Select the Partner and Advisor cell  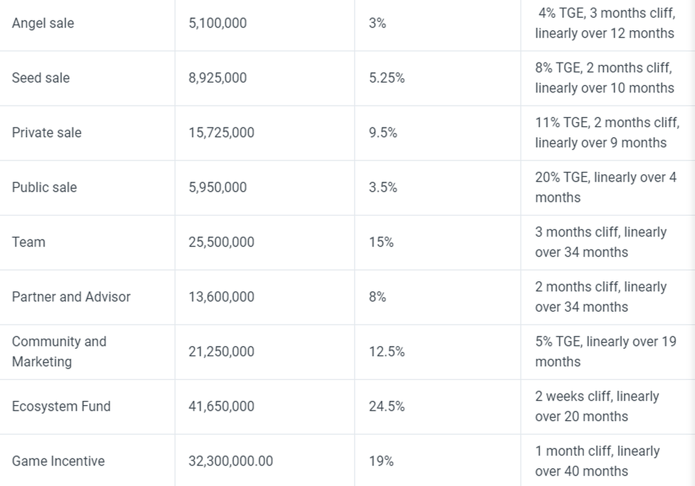(71, 297)
